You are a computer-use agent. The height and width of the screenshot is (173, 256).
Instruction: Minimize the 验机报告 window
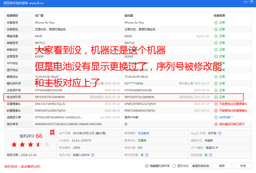tap(245, 1)
